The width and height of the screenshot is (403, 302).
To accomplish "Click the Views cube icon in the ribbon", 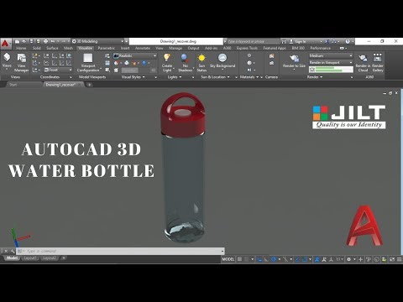I will click(7, 57).
